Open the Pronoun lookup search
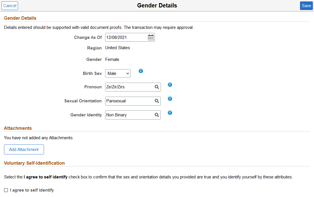The height and width of the screenshot is (197, 314). click(157, 87)
